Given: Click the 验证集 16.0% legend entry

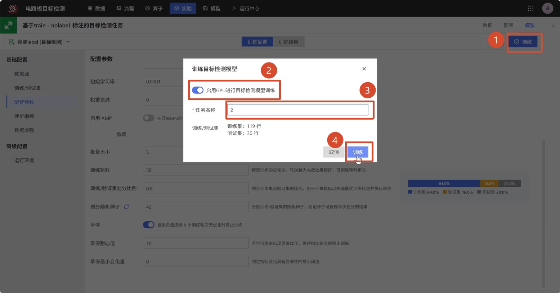Looking at the screenshot, I should [458, 192].
